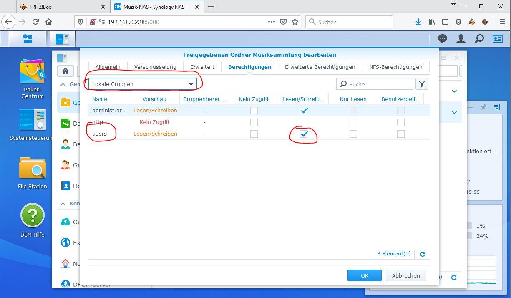This screenshot has height=298, width=511.
Task: Select the domain/LDAP icon in sidebar
Action: (x=65, y=186)
